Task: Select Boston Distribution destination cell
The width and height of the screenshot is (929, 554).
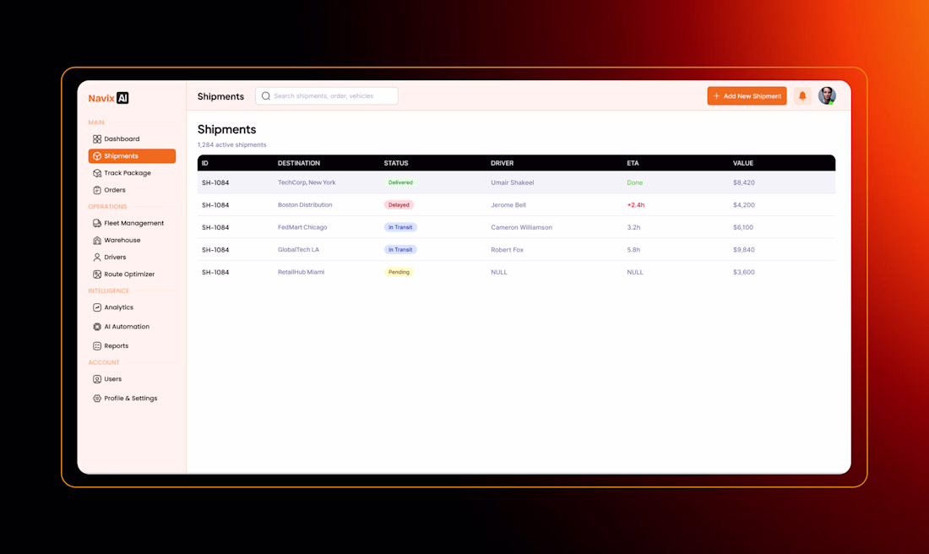Action: click(305, 205)
